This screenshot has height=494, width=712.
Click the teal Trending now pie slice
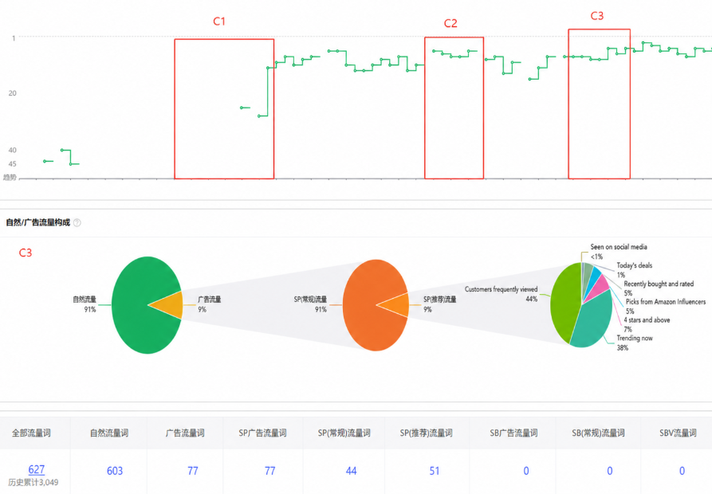click(x=594, y=322)
